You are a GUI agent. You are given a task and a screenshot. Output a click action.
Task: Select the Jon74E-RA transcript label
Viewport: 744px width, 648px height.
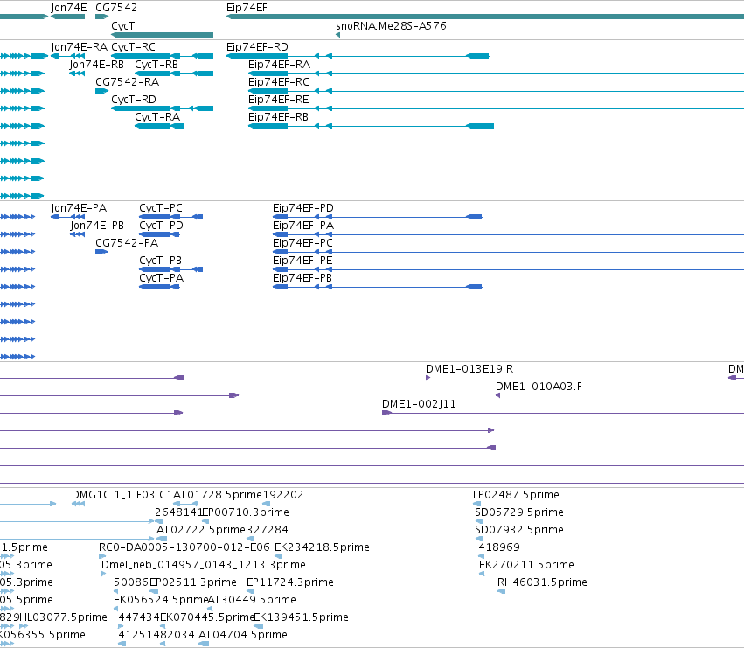80,47
